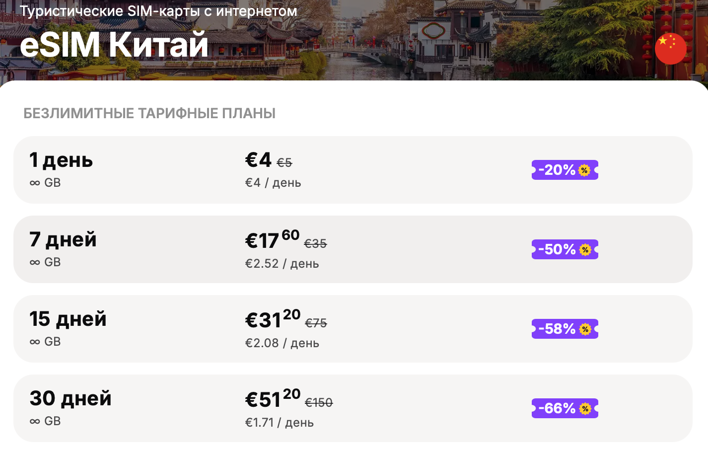The image size is (708, 452).
Task: Click the Безлимитные тарифные планы section header
Action: pyautogui.click(x=149, y=113)
